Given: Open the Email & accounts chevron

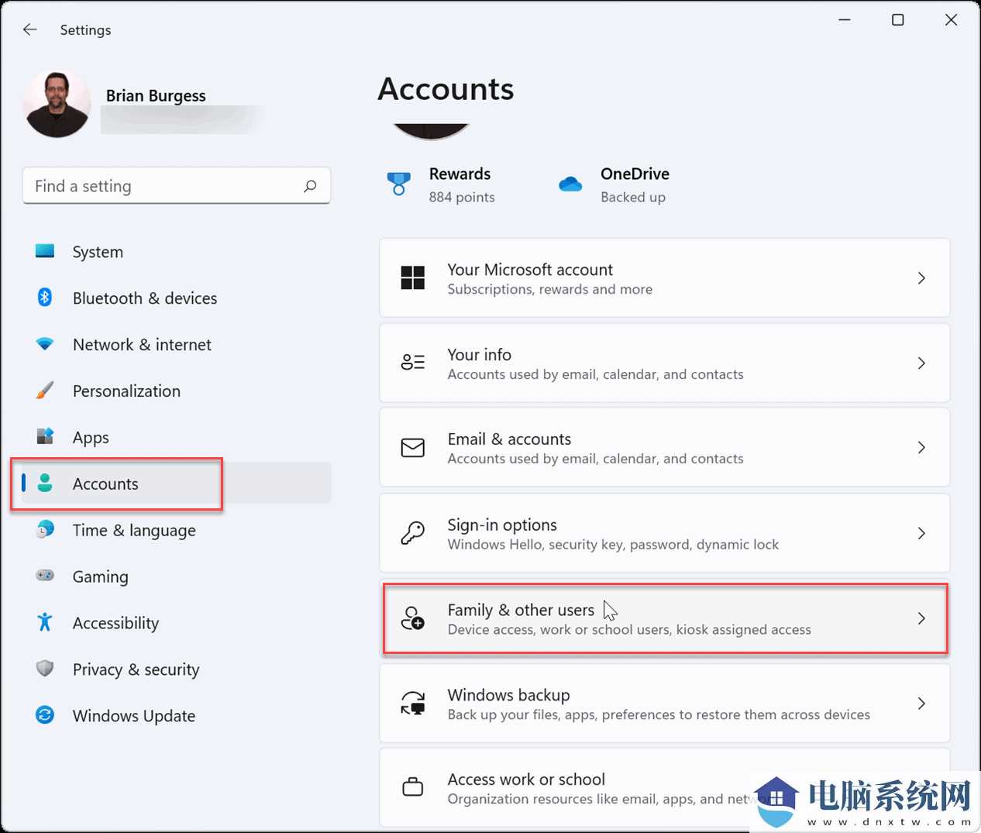Looking at the screenshot, I should pyautogui.click(x=921, y=448).
